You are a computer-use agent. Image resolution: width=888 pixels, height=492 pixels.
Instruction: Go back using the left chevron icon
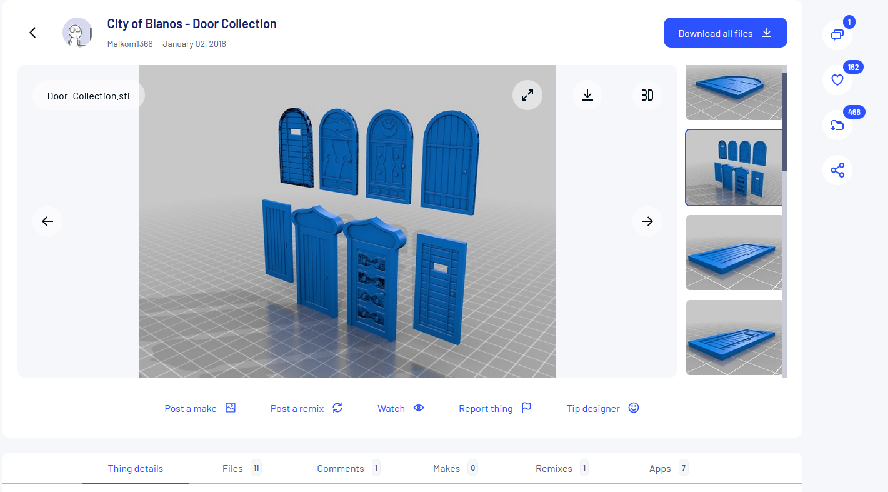click(33, 33)
